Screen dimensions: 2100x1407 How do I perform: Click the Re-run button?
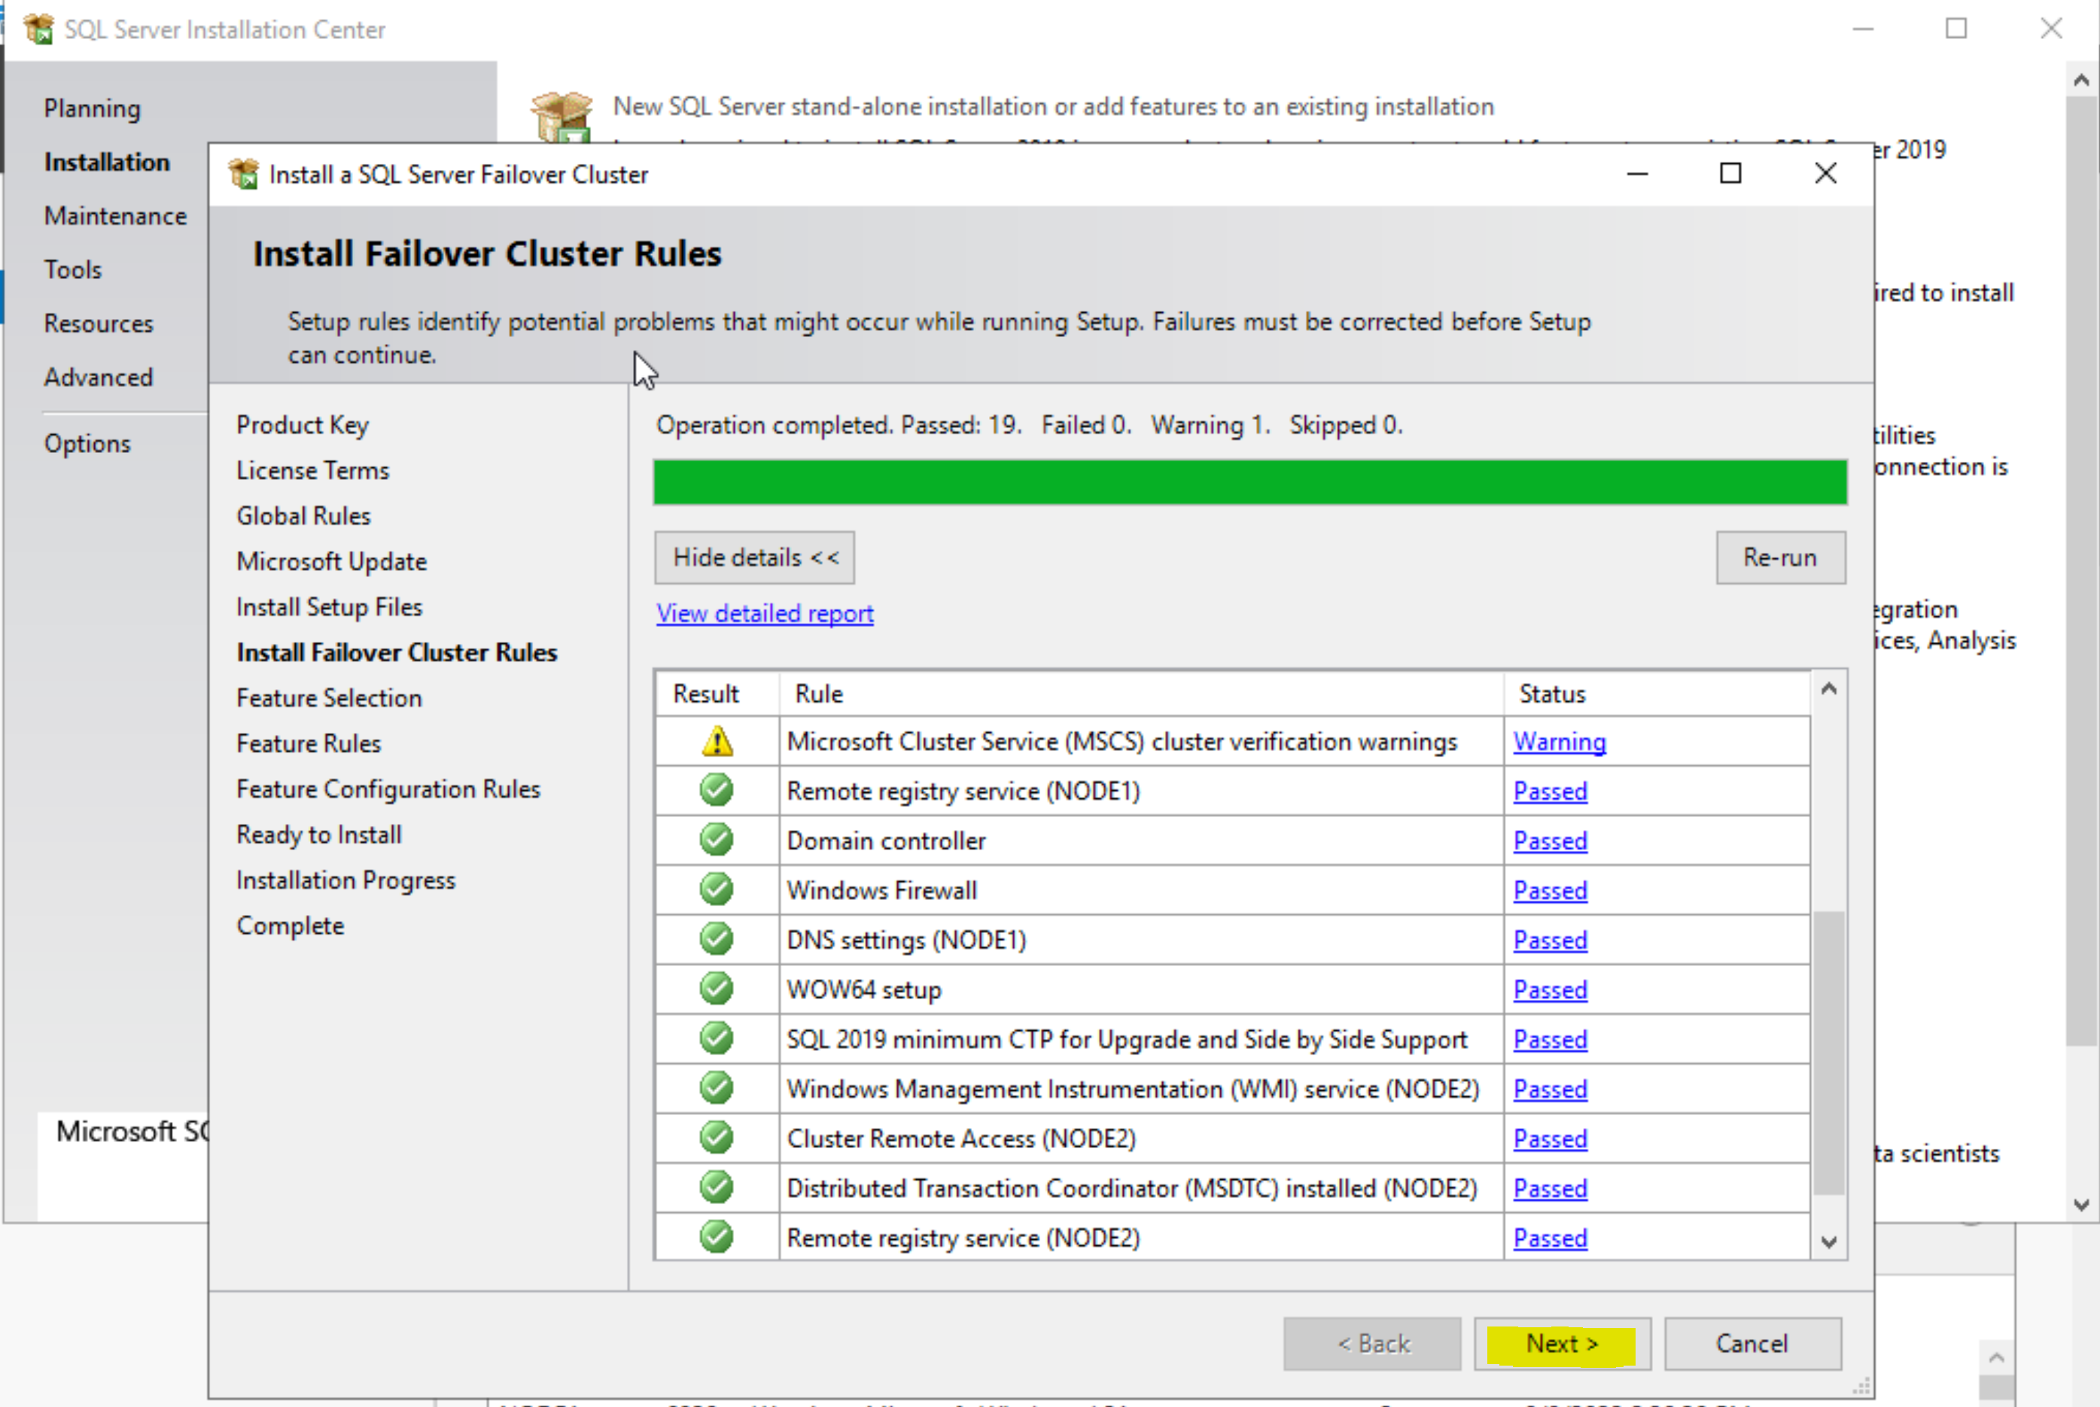click(1781, 558)
